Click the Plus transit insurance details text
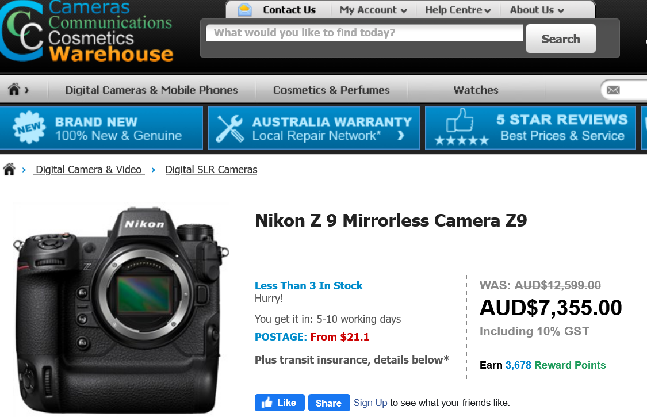Screen dimensions: 647x417 pos(351,359)
